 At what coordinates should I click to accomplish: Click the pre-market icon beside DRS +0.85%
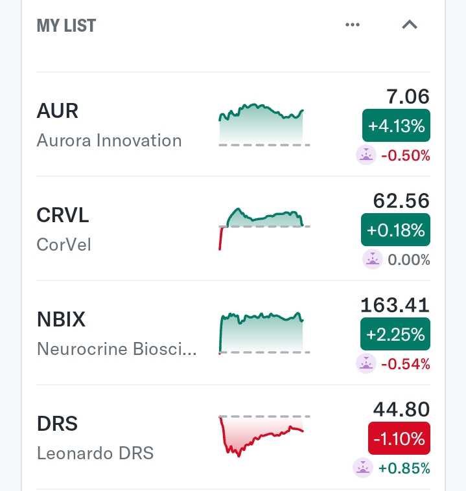tap(362, 468)
